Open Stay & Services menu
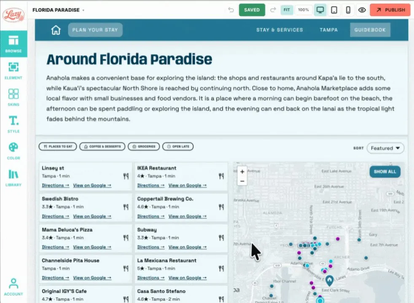This screenshot has width=414, height=303. [280, 30]
